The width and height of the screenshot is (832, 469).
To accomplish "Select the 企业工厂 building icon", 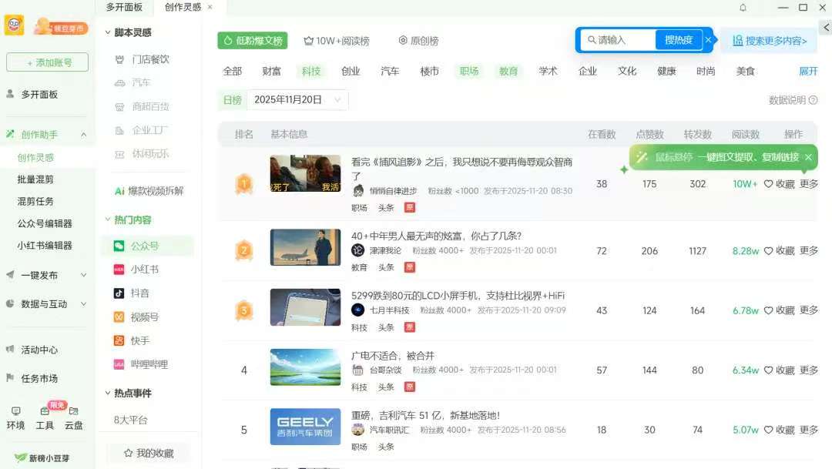I will point(120,130).
